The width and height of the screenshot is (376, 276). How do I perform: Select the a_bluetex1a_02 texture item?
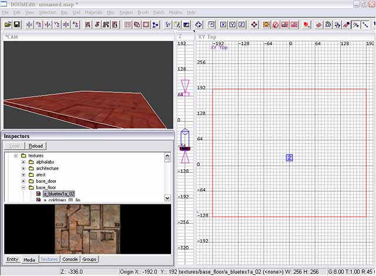(x=58, y=194)
